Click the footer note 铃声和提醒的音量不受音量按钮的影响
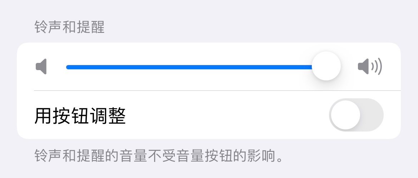418x178 pixels. 159,156
